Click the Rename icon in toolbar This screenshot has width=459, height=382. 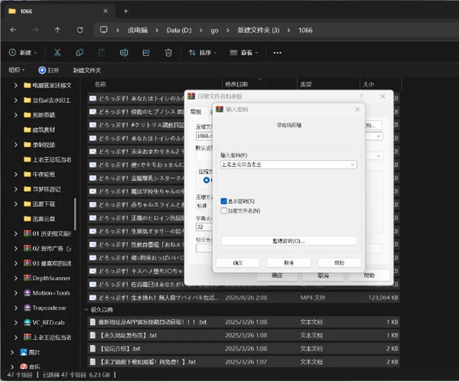coord(124,53)
